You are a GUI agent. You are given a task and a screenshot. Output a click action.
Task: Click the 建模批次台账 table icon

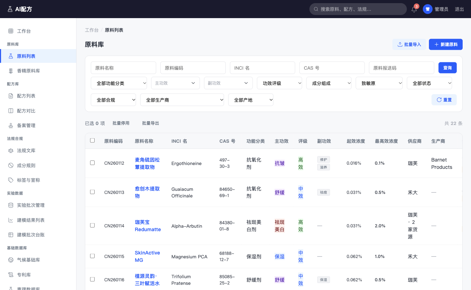point(11,235)
